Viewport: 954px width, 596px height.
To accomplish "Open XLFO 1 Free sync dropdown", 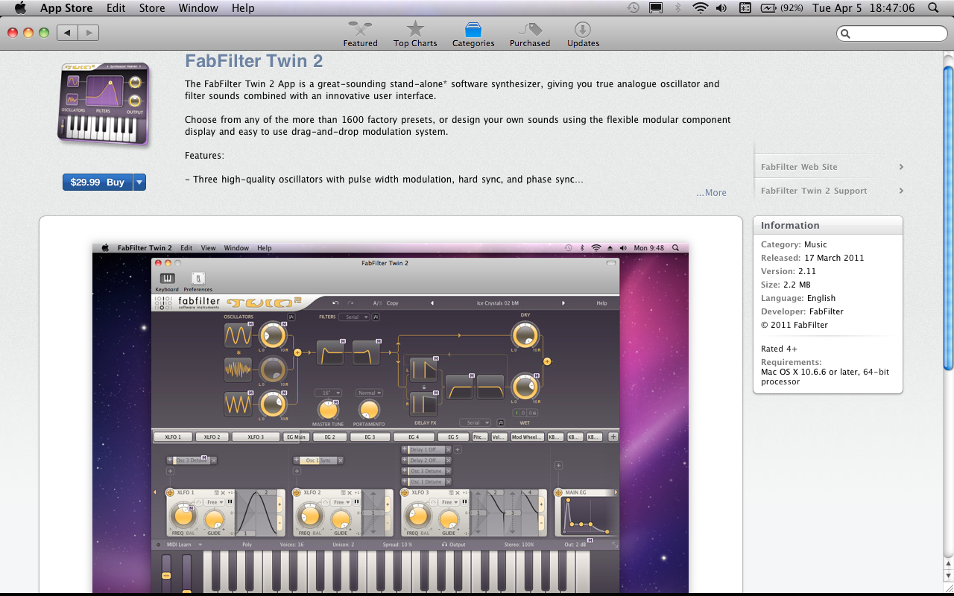I will 215,502.
